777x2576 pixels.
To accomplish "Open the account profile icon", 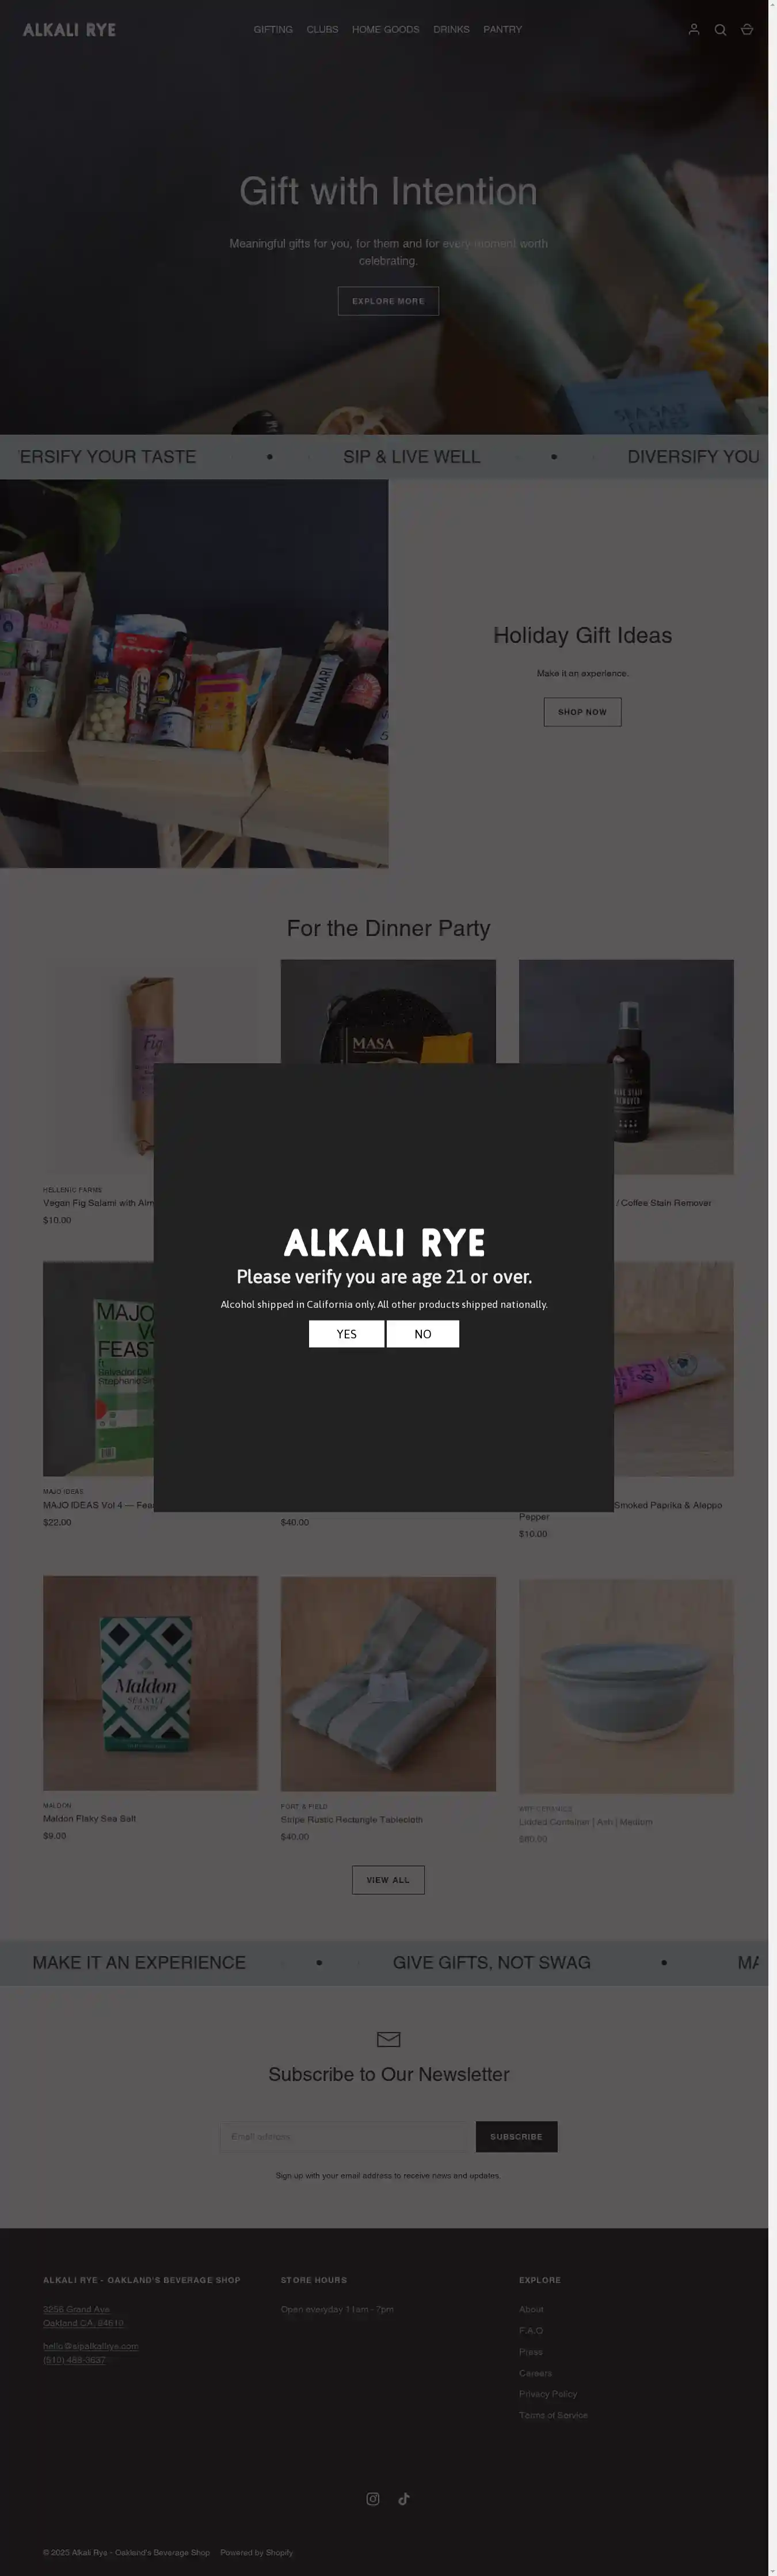I will click(x=694, y=30).
